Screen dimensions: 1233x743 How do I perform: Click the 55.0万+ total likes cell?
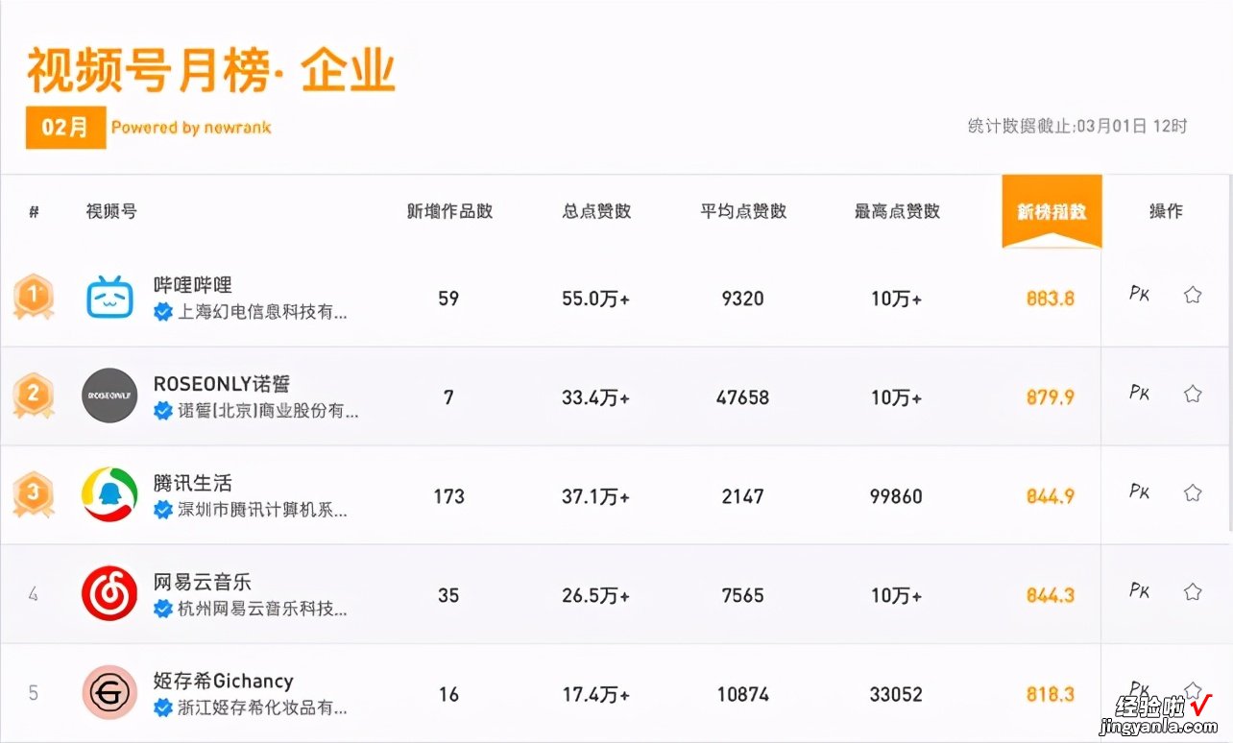click(596, 299)
